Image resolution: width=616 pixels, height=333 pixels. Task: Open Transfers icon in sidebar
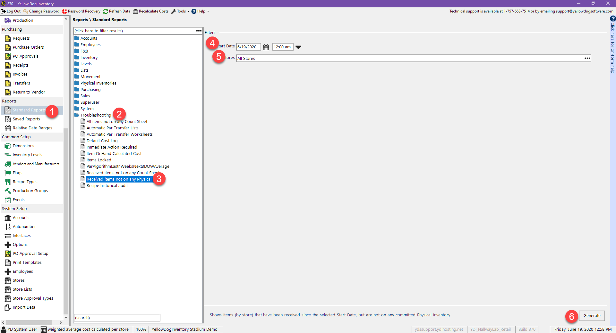pos(8,83)
